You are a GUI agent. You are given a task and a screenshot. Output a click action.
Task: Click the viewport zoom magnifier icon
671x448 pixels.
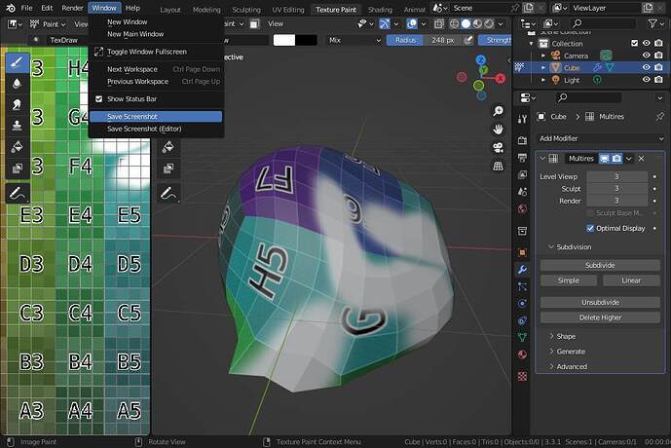point(498,111)
